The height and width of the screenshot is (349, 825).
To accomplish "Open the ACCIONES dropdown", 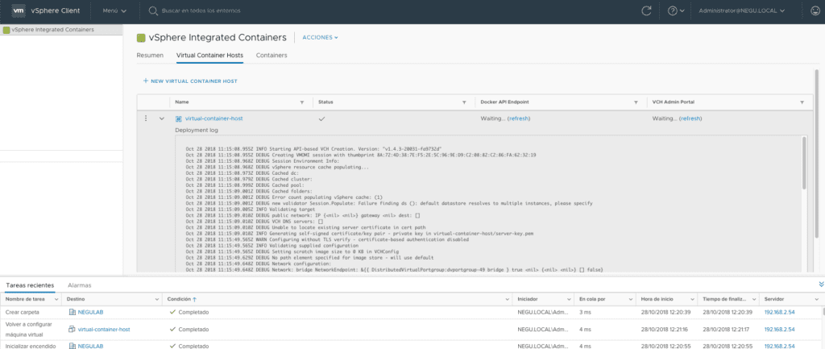I will coord(320,38).
